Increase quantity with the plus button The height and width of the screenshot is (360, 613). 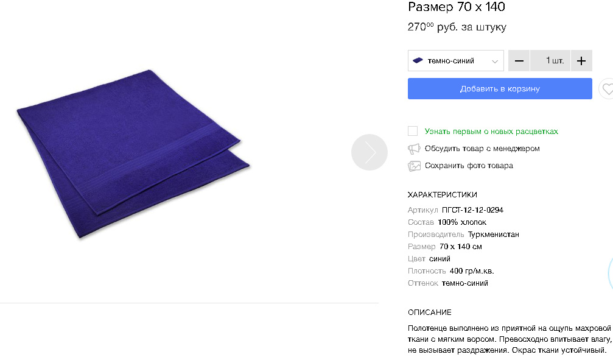(581, 61)
